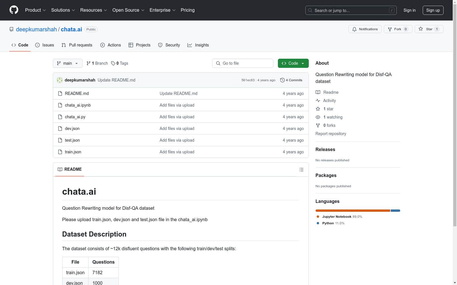Viewport: 457px width, 285px height.
Task: Open the Actions tab
Action: pyautogui.click(x=111, y=45)
